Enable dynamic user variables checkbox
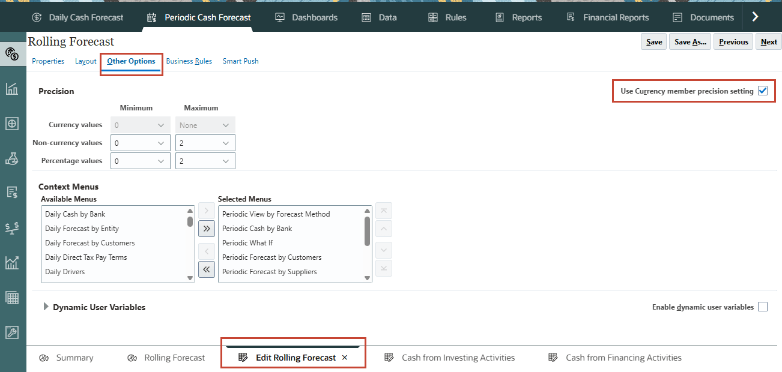782x372 pixels. [x=763, y=307]
